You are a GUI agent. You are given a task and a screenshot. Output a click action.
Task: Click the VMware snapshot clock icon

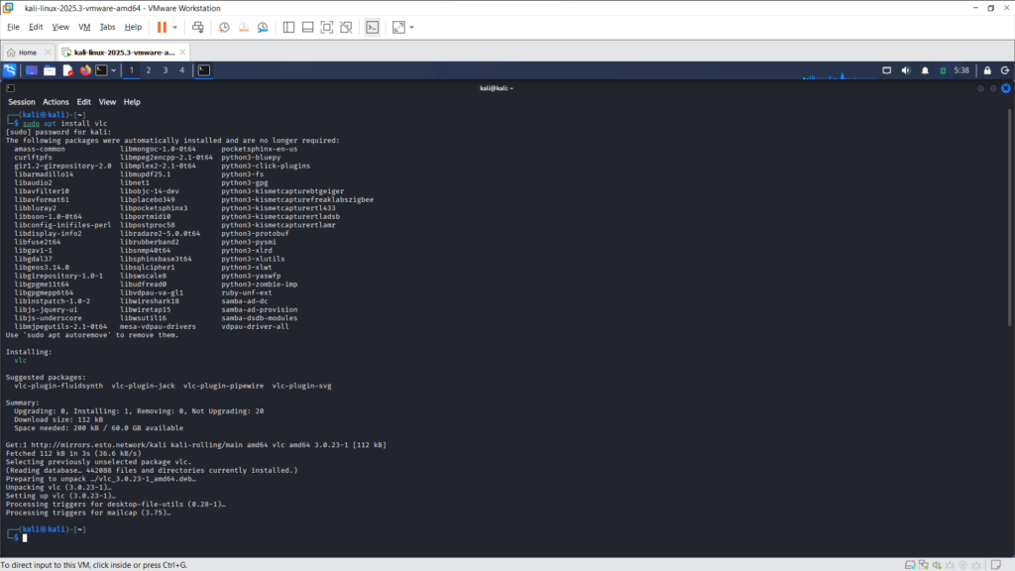224,27
